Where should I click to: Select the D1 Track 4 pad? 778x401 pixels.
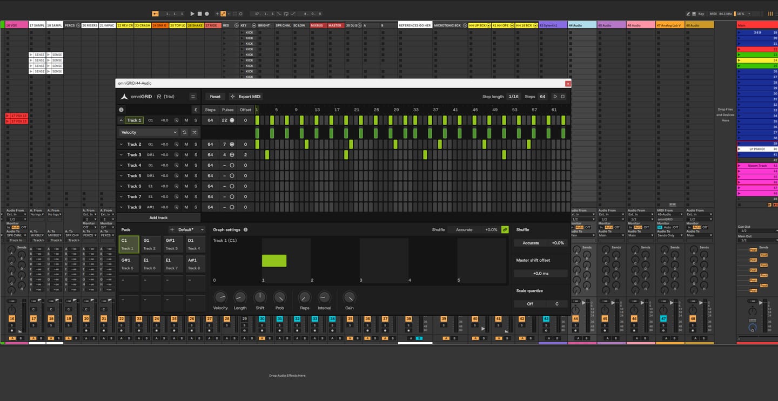click(195, 244)
